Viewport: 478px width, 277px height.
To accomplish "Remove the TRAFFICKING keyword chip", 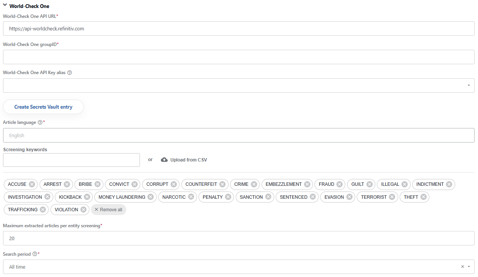I will pos(43,210).
